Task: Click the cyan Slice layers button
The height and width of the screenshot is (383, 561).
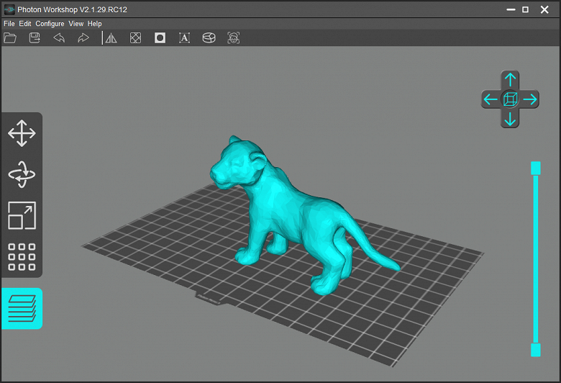Action: 22,308
